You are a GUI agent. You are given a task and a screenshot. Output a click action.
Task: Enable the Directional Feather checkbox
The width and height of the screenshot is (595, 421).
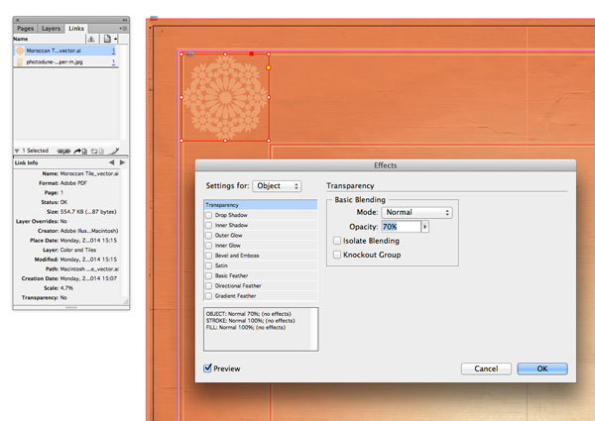pyautogui.click(x=208, y=285)
